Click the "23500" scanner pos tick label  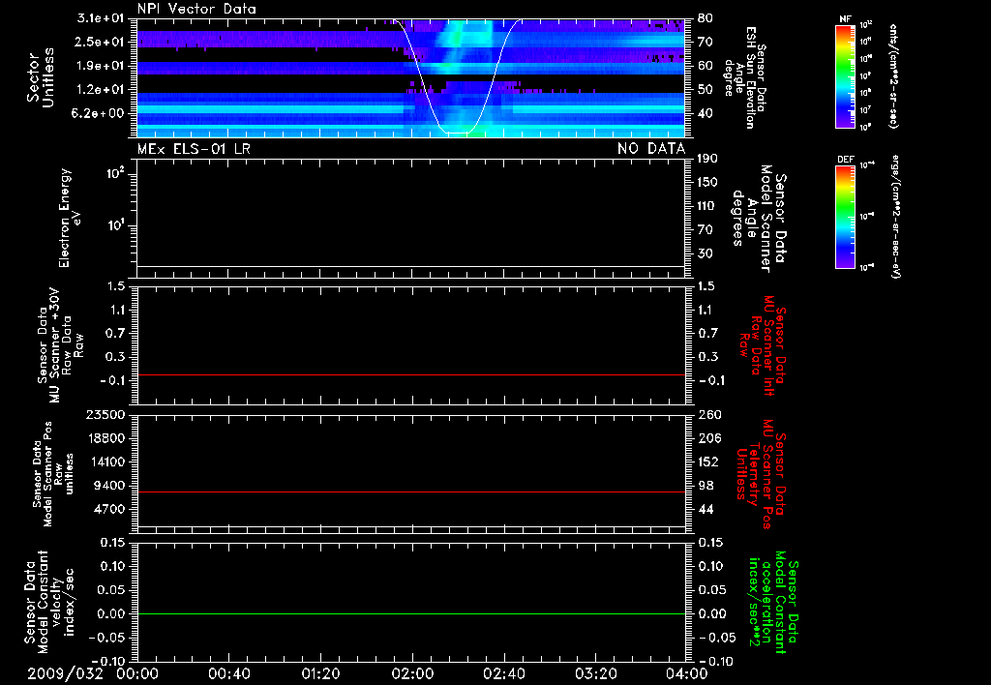(105, 414)
